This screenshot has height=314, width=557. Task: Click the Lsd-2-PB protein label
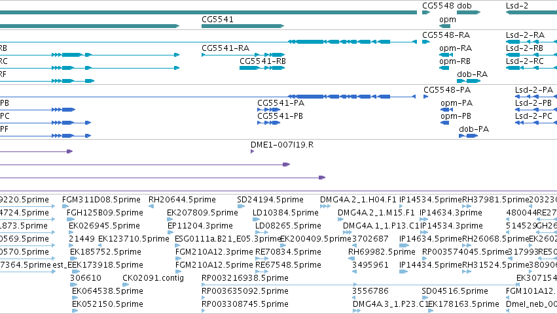533,103
